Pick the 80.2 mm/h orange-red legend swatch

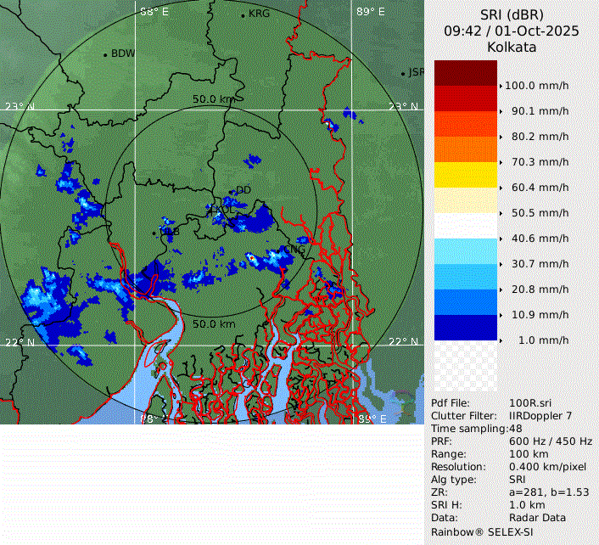465,124
